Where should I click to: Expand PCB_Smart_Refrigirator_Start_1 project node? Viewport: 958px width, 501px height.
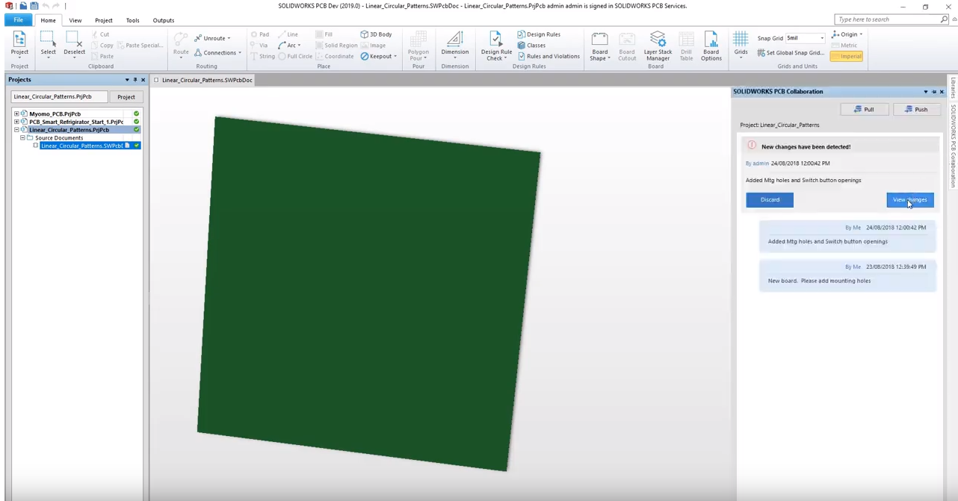(x=16, y=122)
